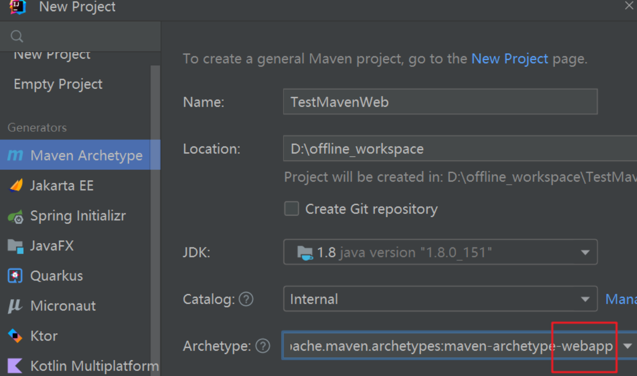Screen dimensions: 637x376
Task: Click the Micronaut mu icon
Action: [15, 306]
